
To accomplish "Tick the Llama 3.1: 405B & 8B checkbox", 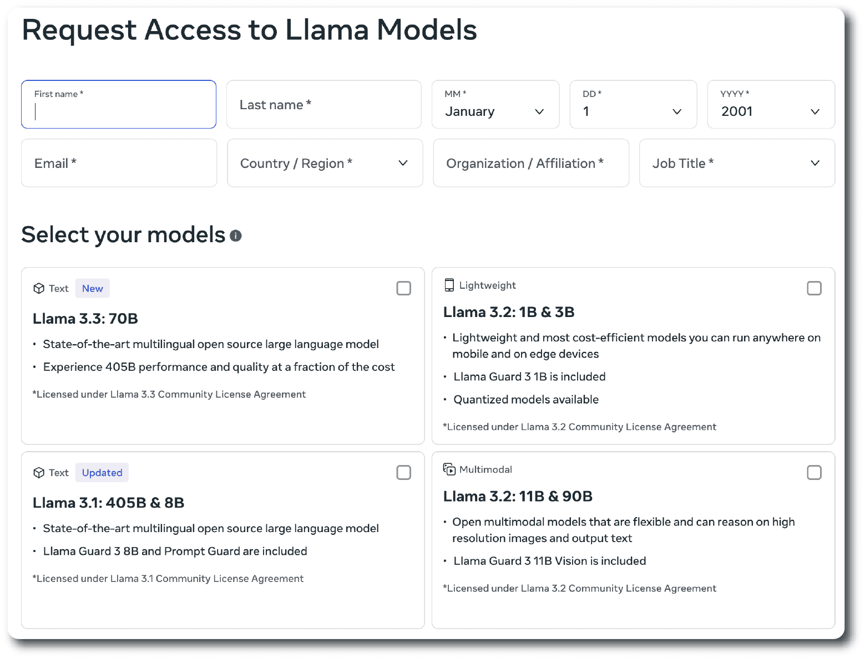I will coord(403,473).
